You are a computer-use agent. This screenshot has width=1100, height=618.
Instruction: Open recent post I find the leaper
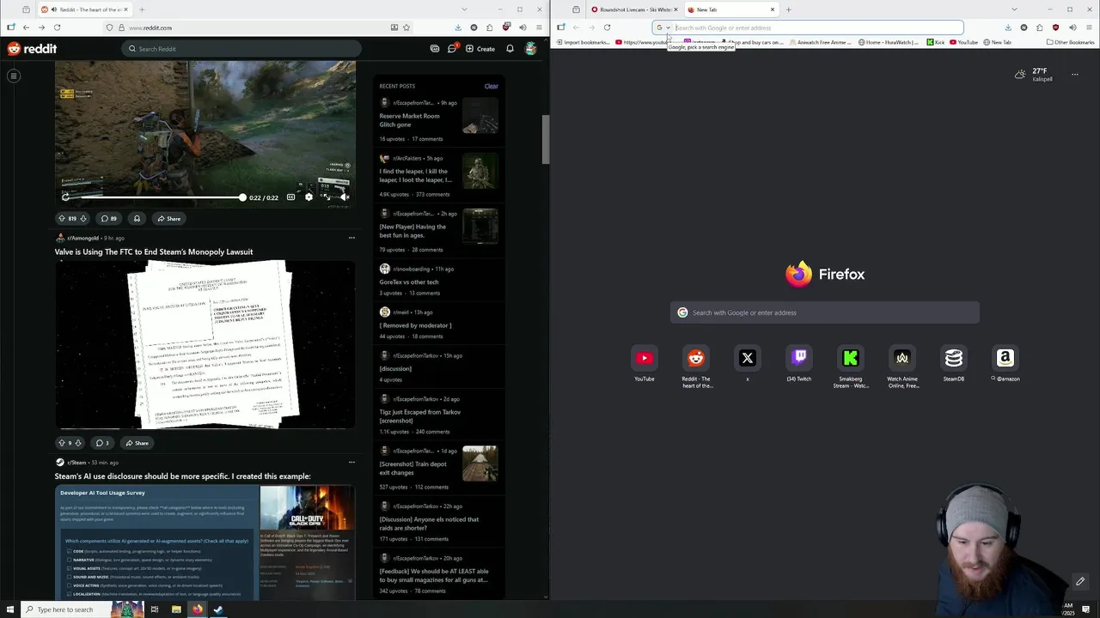(x=415, y=176)
